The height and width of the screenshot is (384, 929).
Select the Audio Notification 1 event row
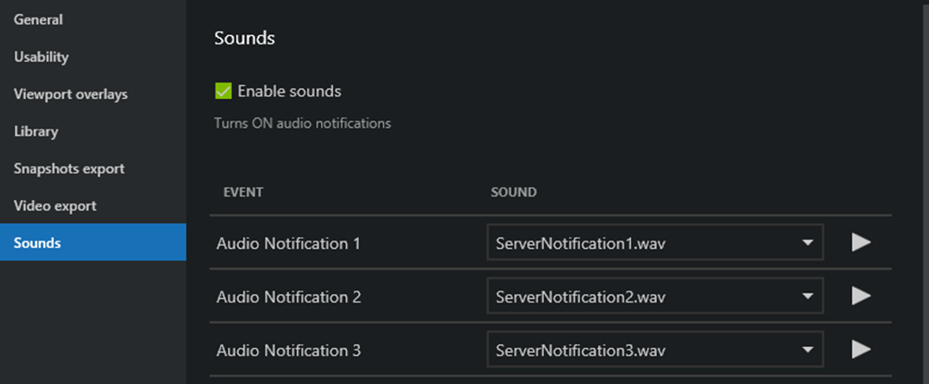tap(288, 243)
